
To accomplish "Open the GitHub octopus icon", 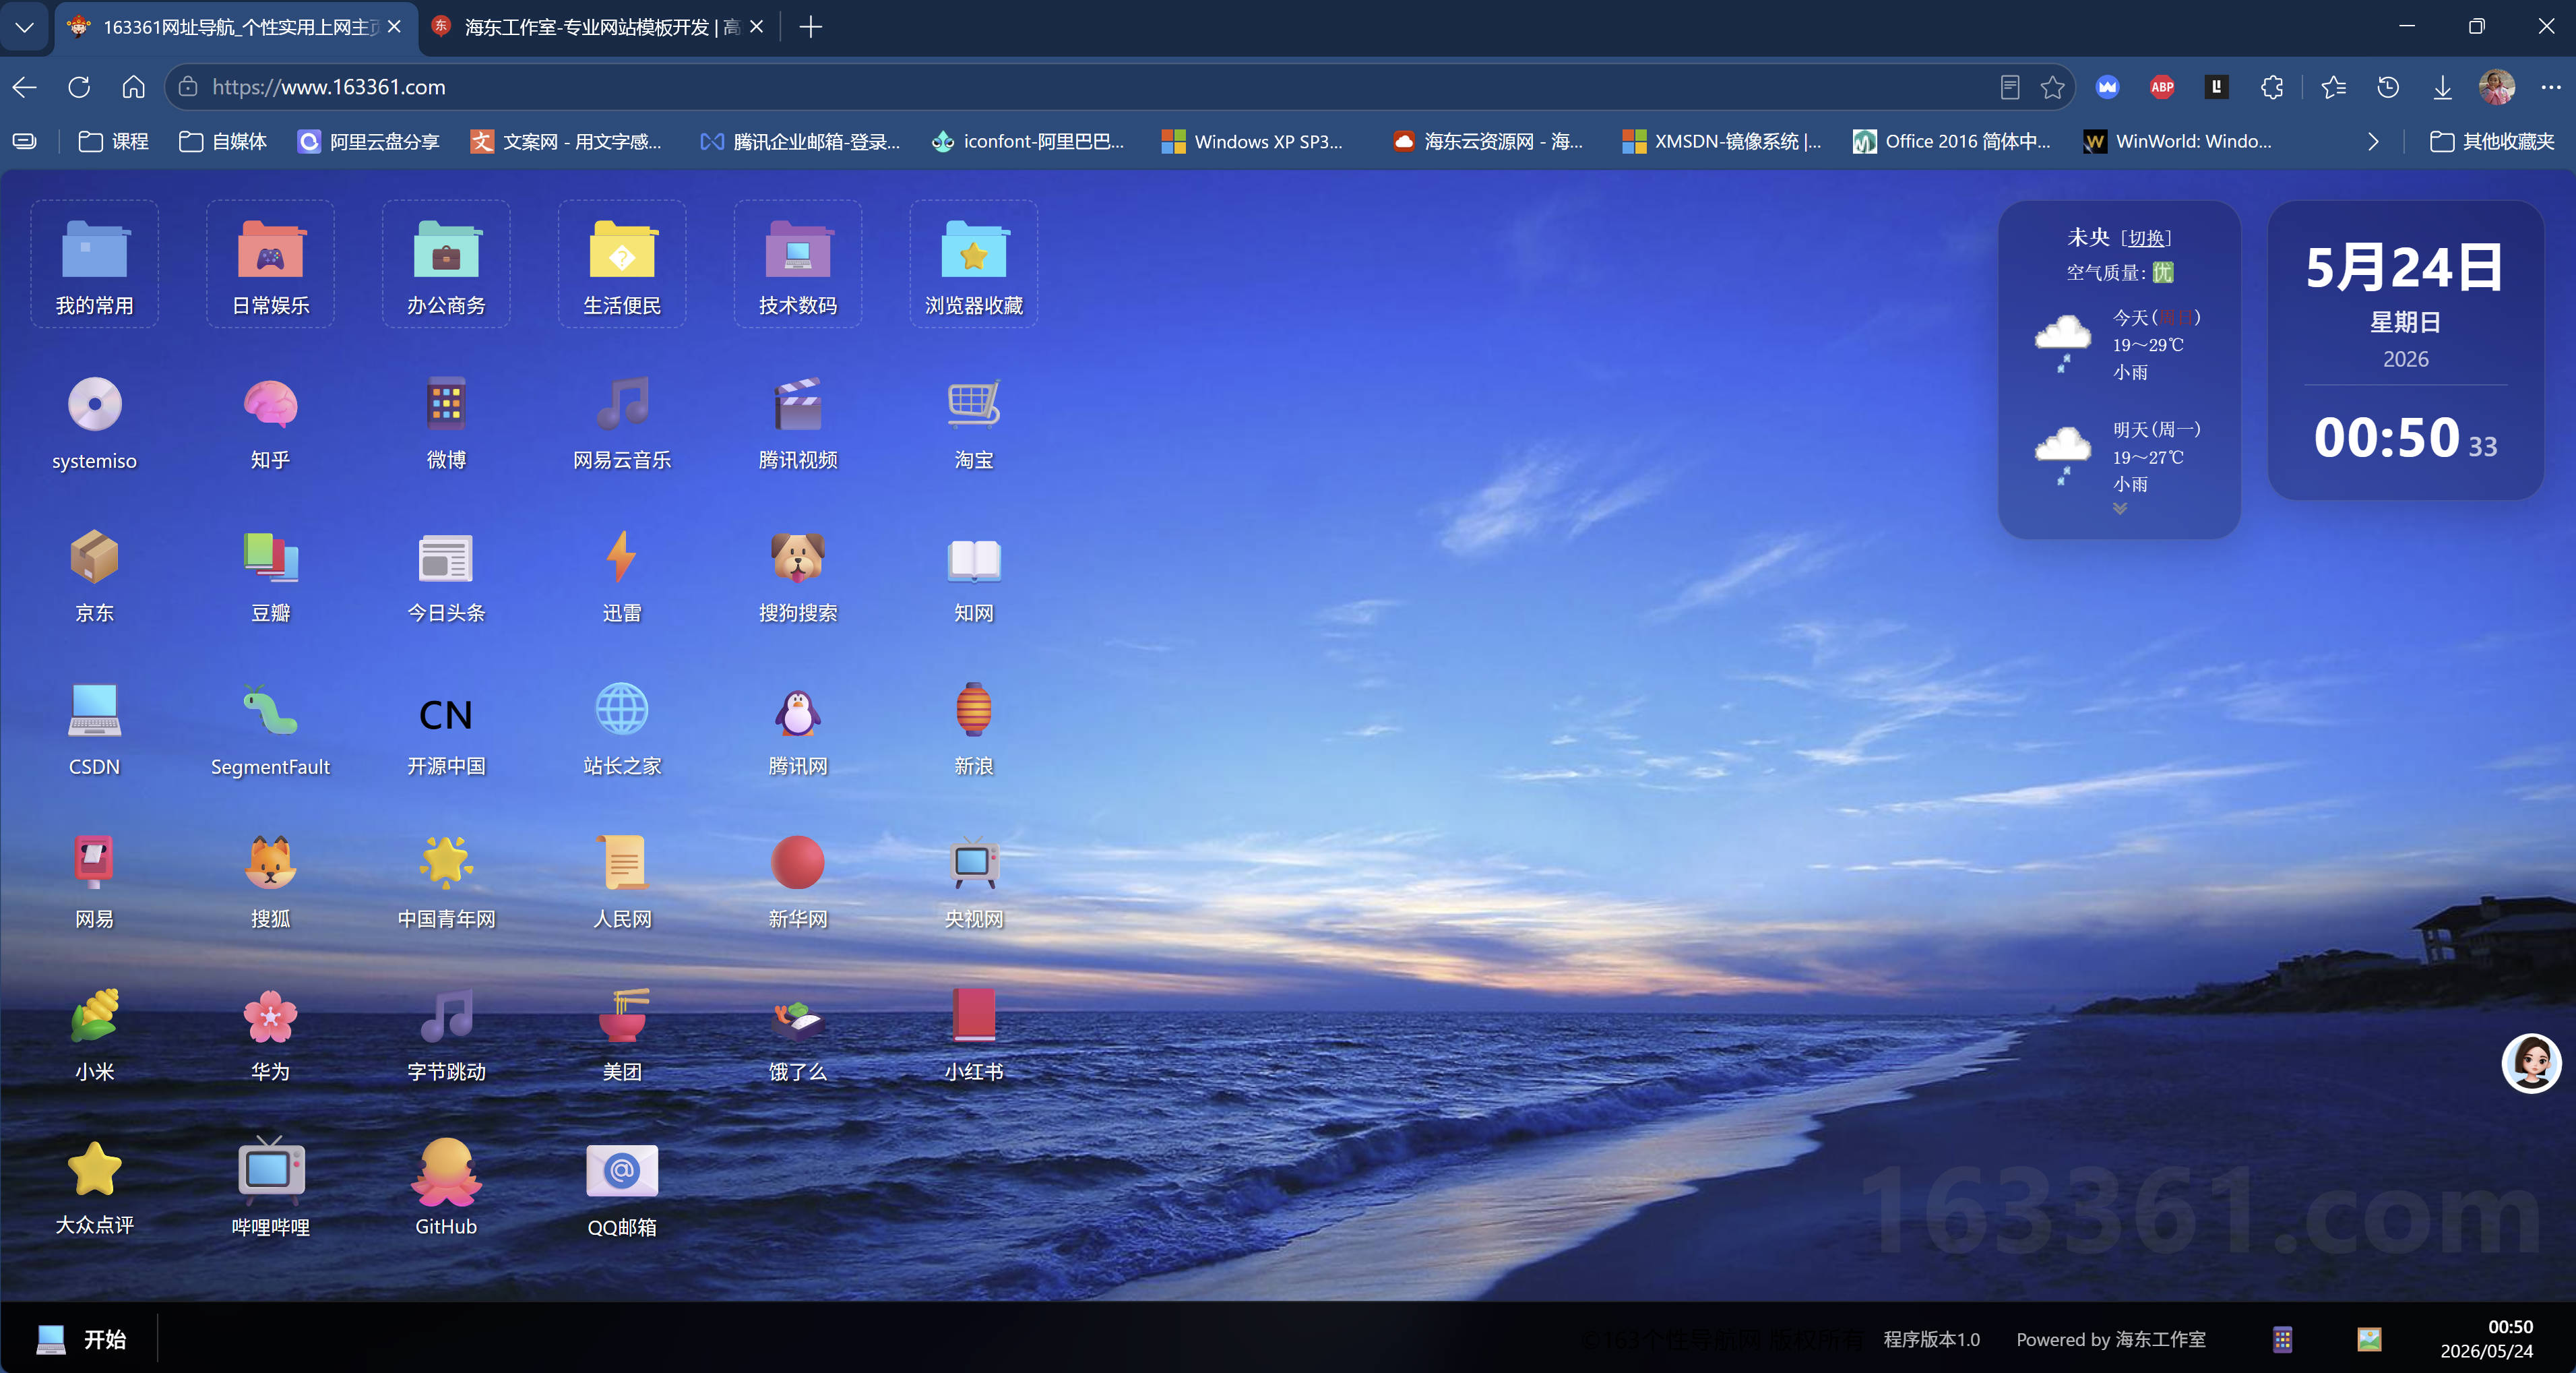I will 446,1171.
